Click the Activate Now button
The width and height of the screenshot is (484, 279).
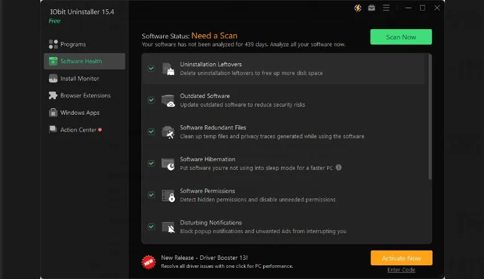pos(401,258)
